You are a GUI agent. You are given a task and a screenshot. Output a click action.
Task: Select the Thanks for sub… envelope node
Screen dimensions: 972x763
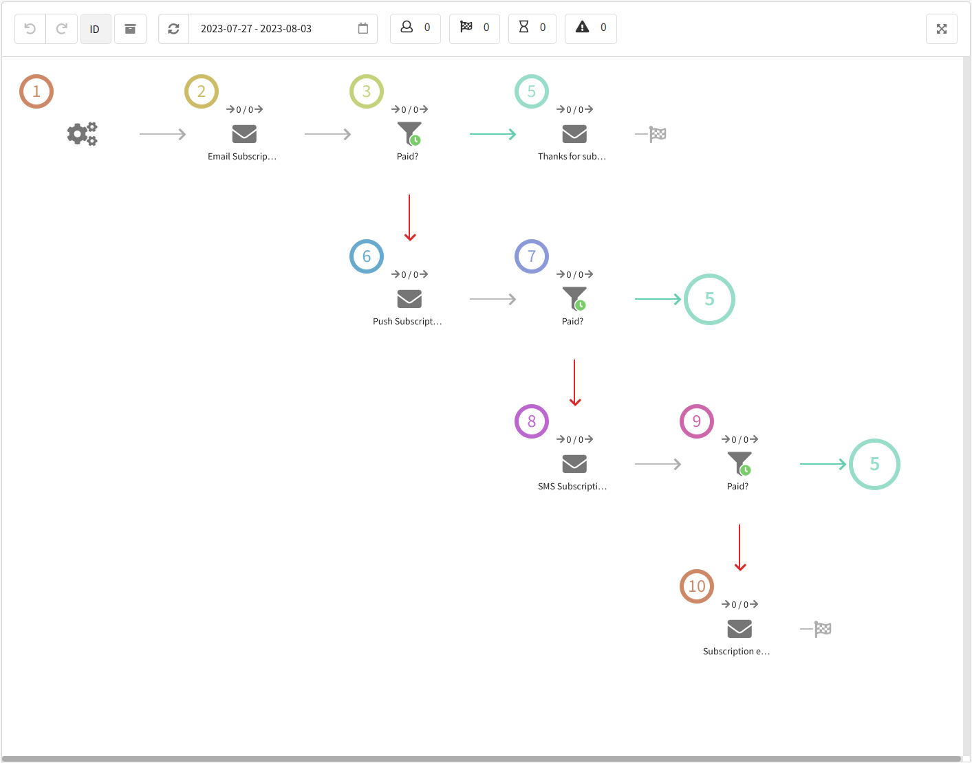[x=574, y=133]
